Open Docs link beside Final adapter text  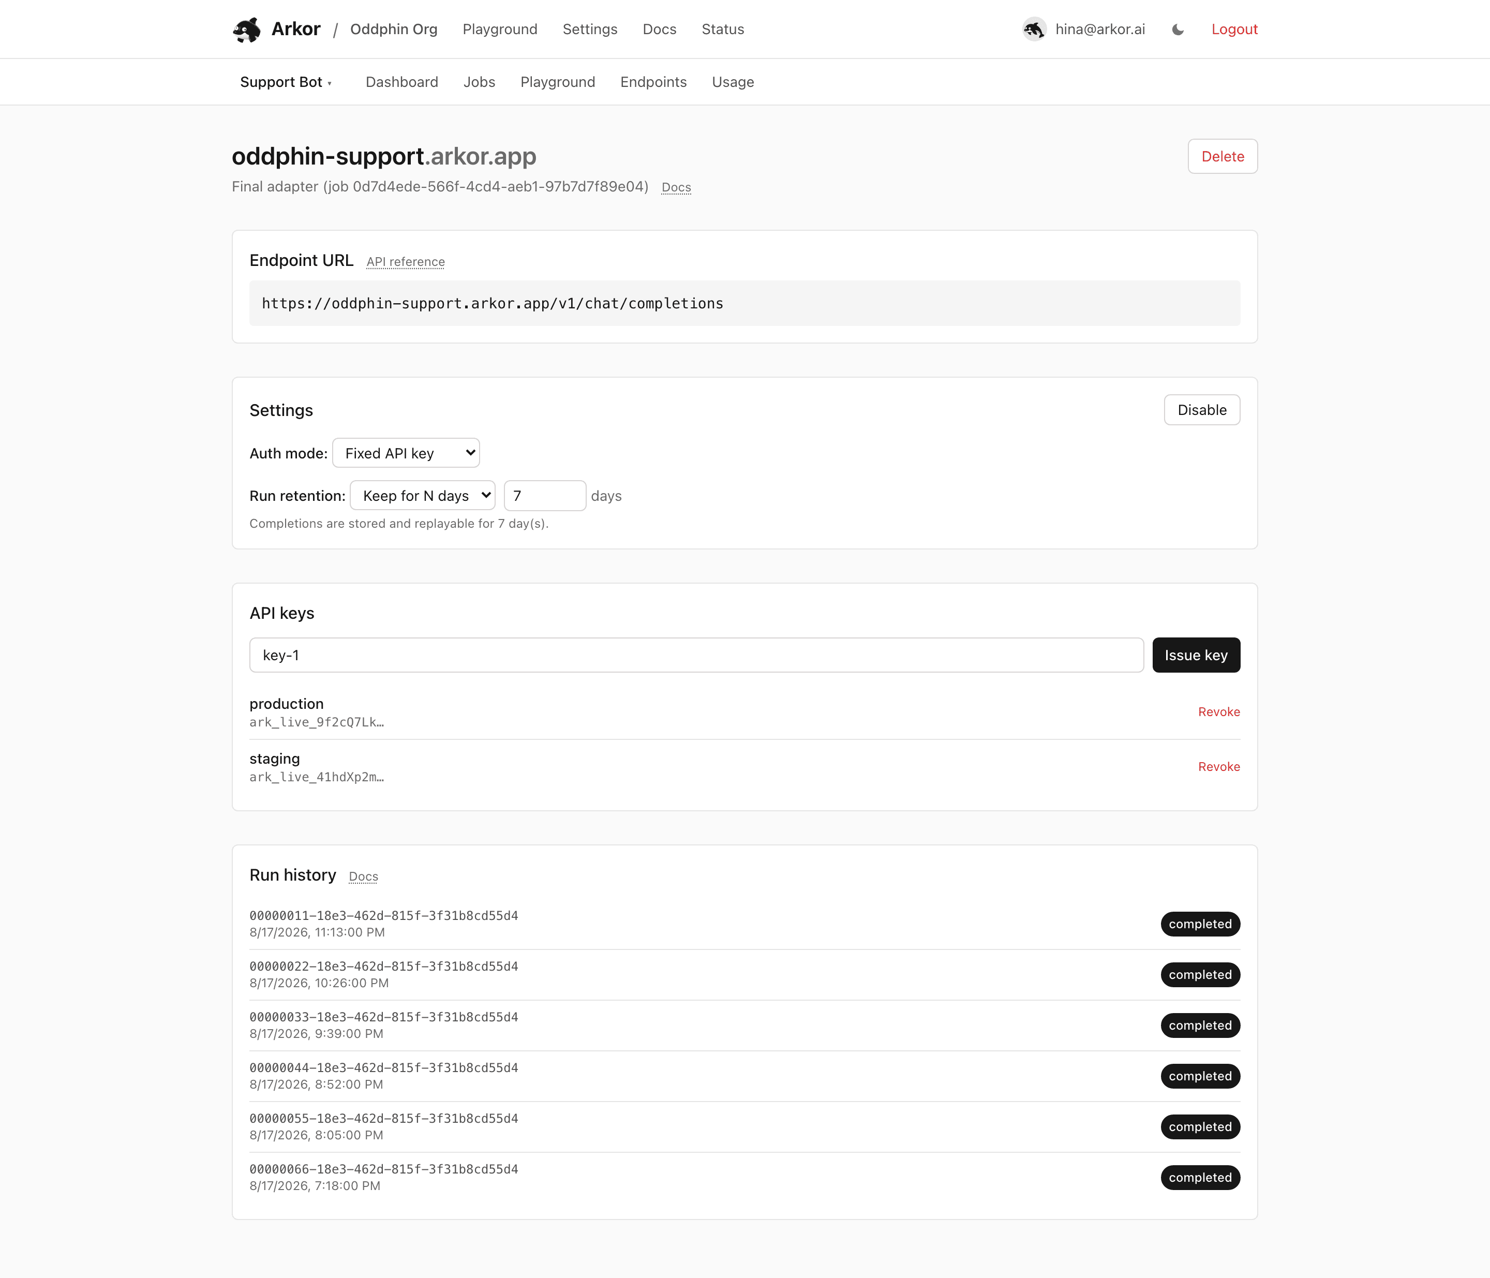676,188
